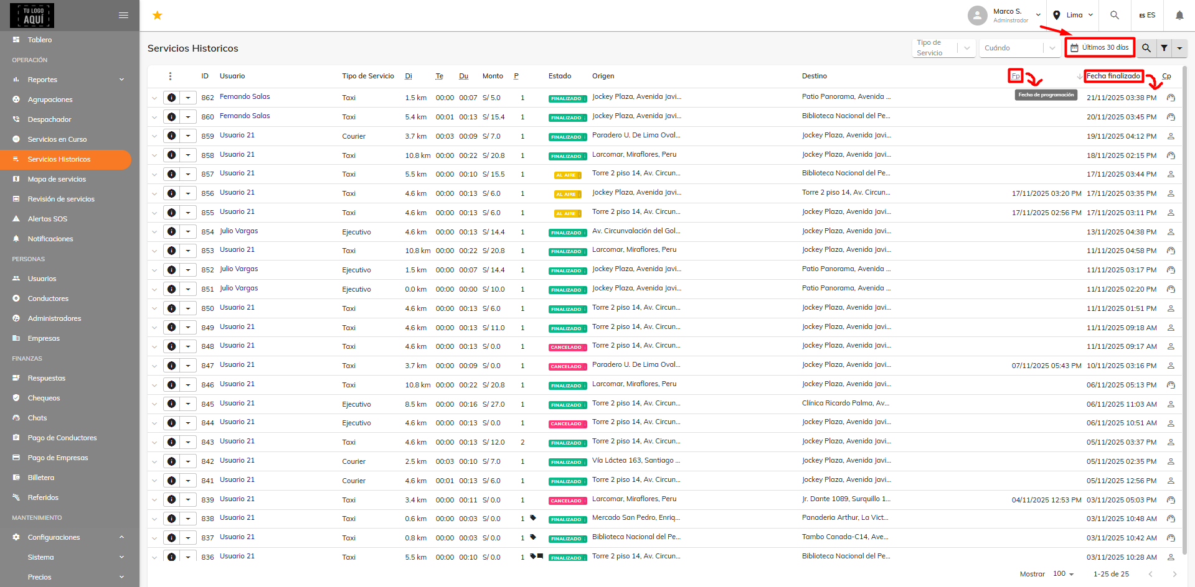Click the yellow favorites star icon
This screenshot has height=587, width=1195.
coord(158,16)
